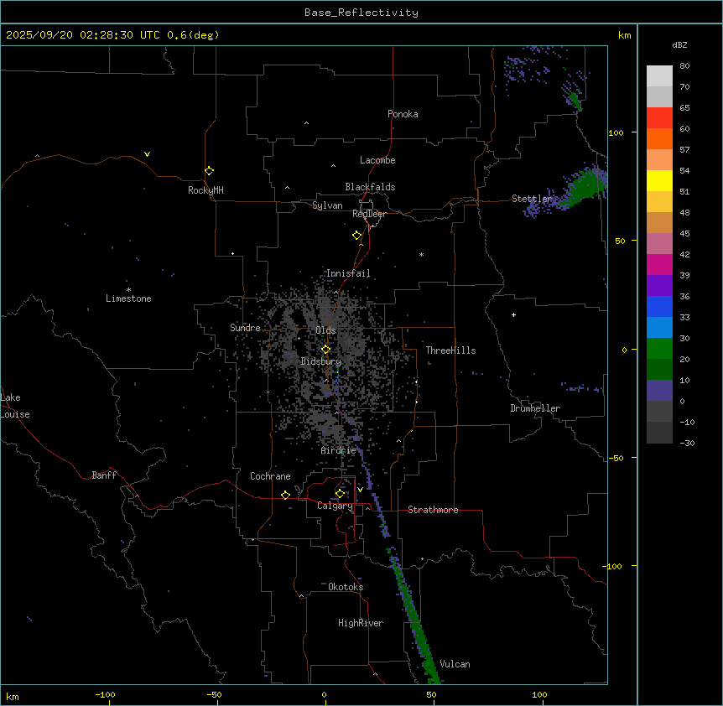This screenshot has height=706, width=723.
Task: Click the yellow diamond marker at Olds
Action: coord(326,349)
